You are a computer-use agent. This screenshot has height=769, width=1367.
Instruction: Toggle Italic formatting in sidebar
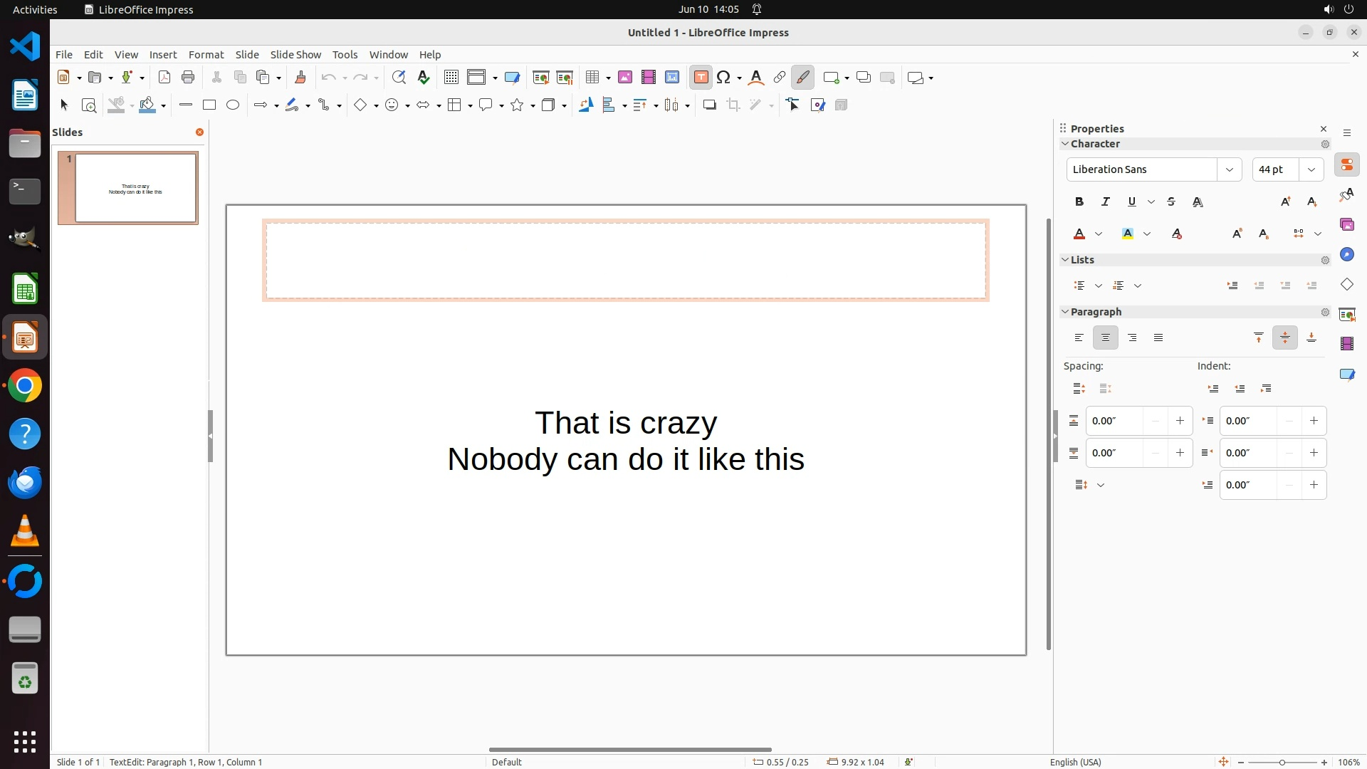tap(1106, 202)
